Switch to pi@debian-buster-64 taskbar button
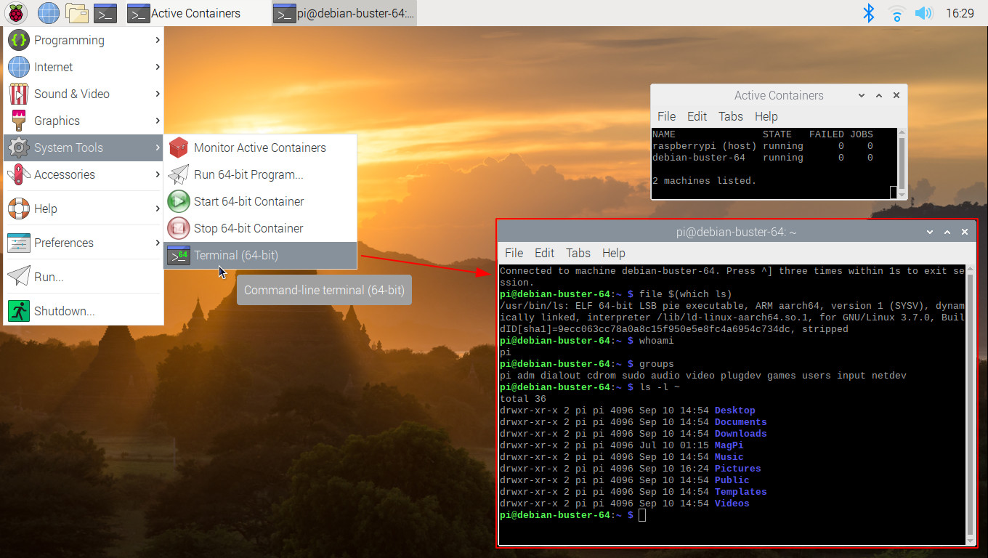The image size is (988, 558). click(x=344, y=13)
